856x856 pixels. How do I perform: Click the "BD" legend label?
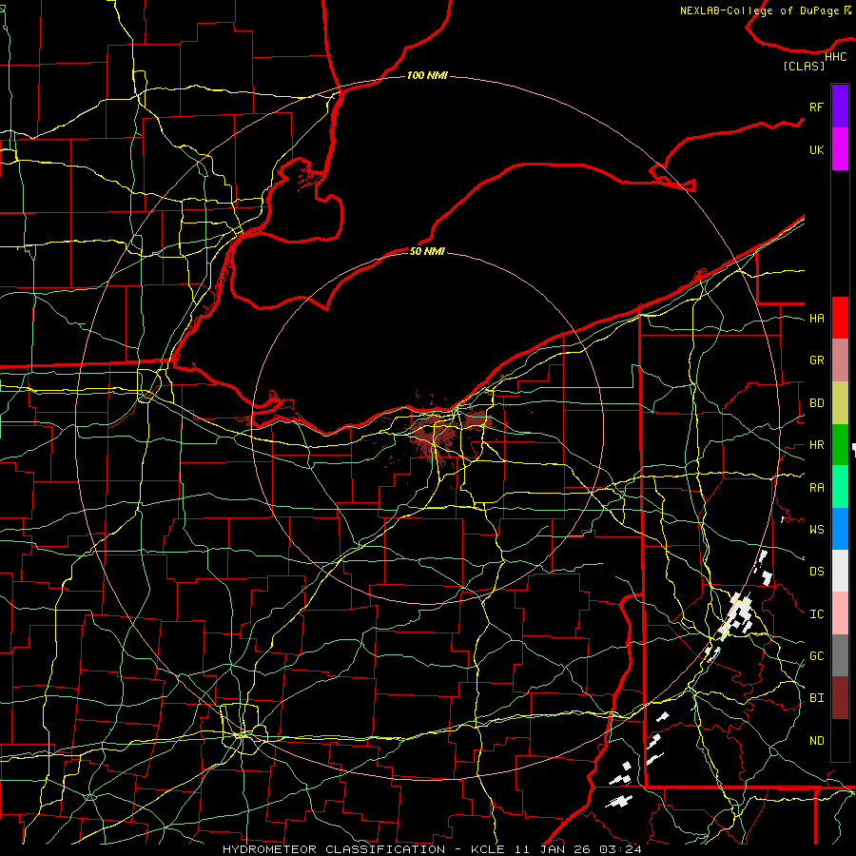(x=817, y=403)
